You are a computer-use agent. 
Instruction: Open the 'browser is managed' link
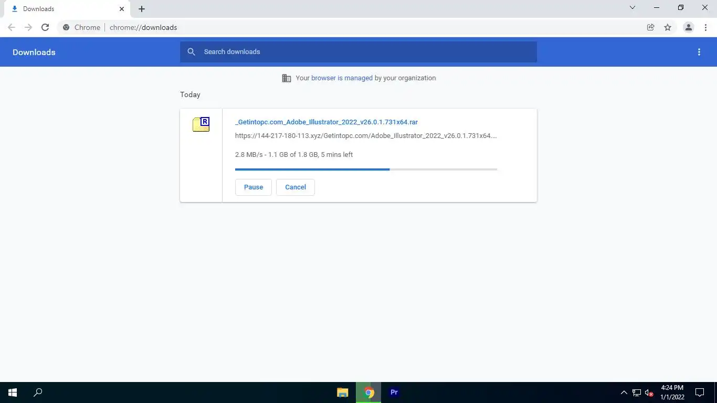point(342,78)
